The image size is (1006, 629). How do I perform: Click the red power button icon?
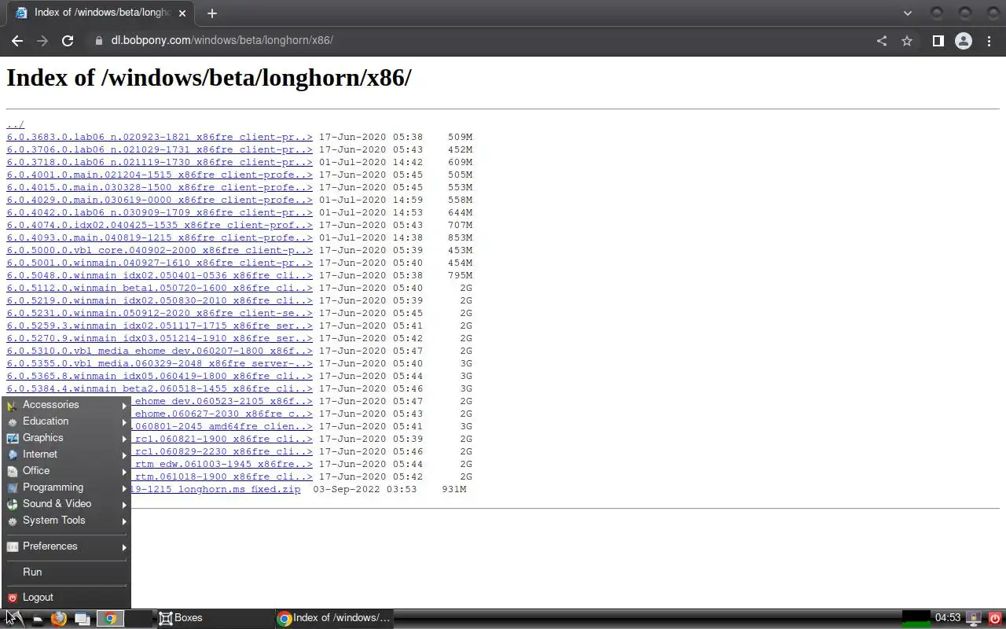pyautogui.click(x=995, y=618)
